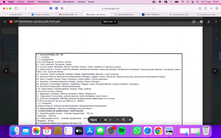
Task: Open Spotlight search in menu bar
Action: (x=188, y=2)
